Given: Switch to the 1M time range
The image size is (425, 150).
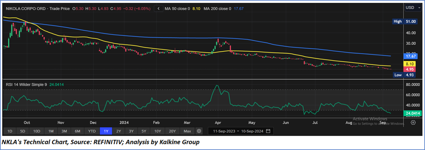Looking at the screenshot, I should click(x=51, y=131).
